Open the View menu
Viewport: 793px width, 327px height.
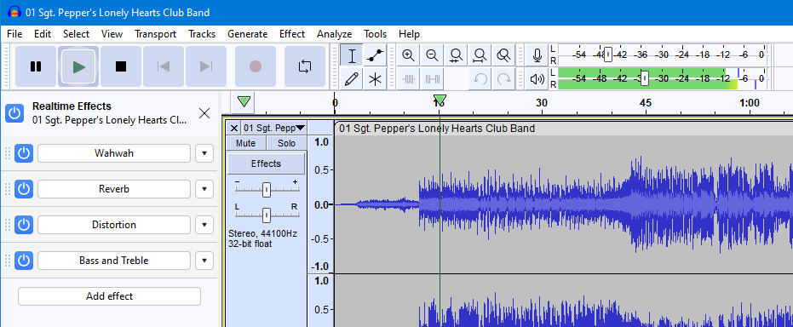112,34
